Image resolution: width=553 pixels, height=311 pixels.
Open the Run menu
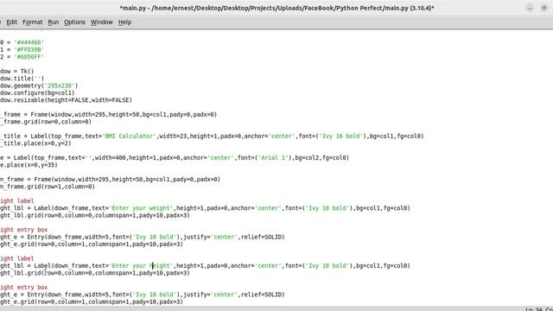click(x=54, y=22)
